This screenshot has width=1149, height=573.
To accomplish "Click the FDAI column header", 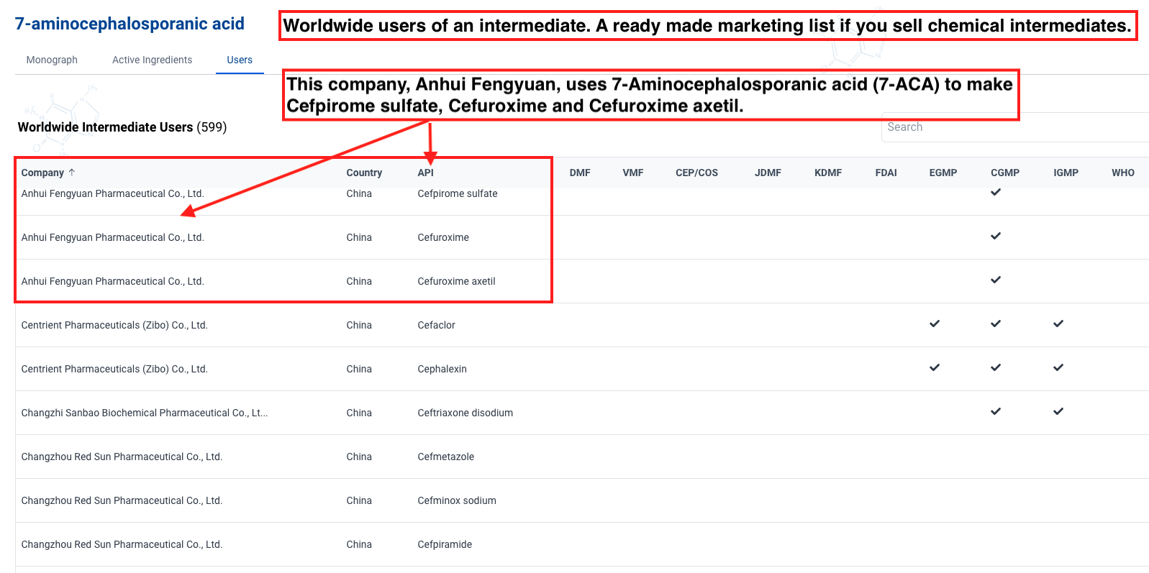I will point(886,173).
